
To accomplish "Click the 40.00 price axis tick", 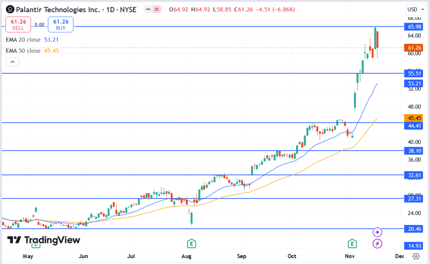I will coord(414,142).
